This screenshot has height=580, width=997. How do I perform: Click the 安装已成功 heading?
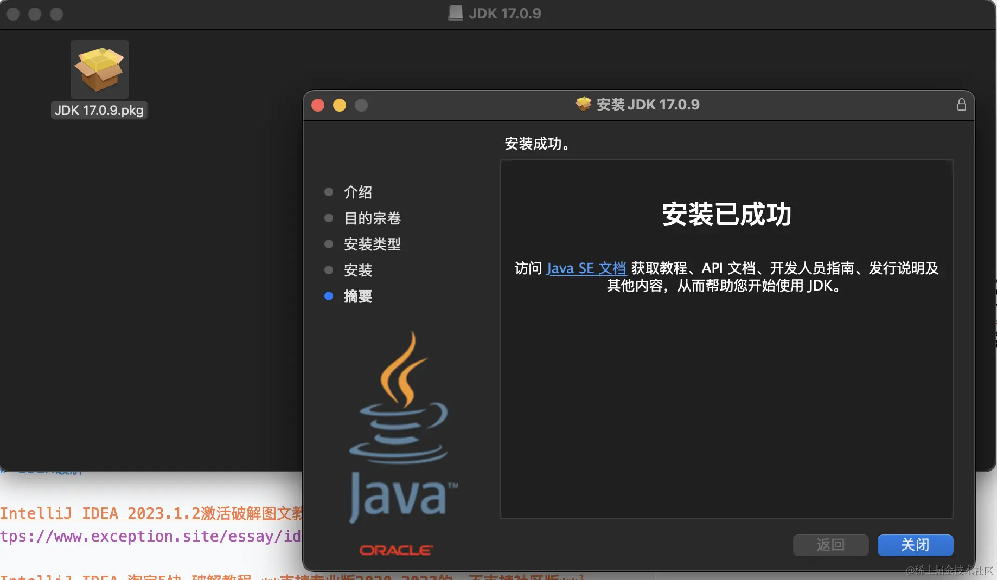(x=727, y=214)
